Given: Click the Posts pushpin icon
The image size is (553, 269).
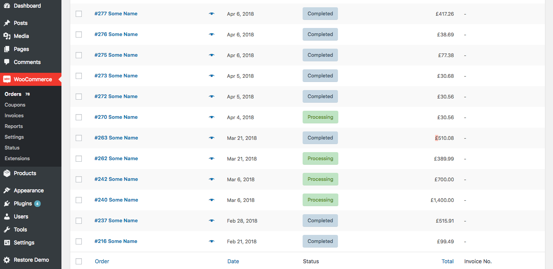Looking at the screenshot, I should [x=7, y=23].
